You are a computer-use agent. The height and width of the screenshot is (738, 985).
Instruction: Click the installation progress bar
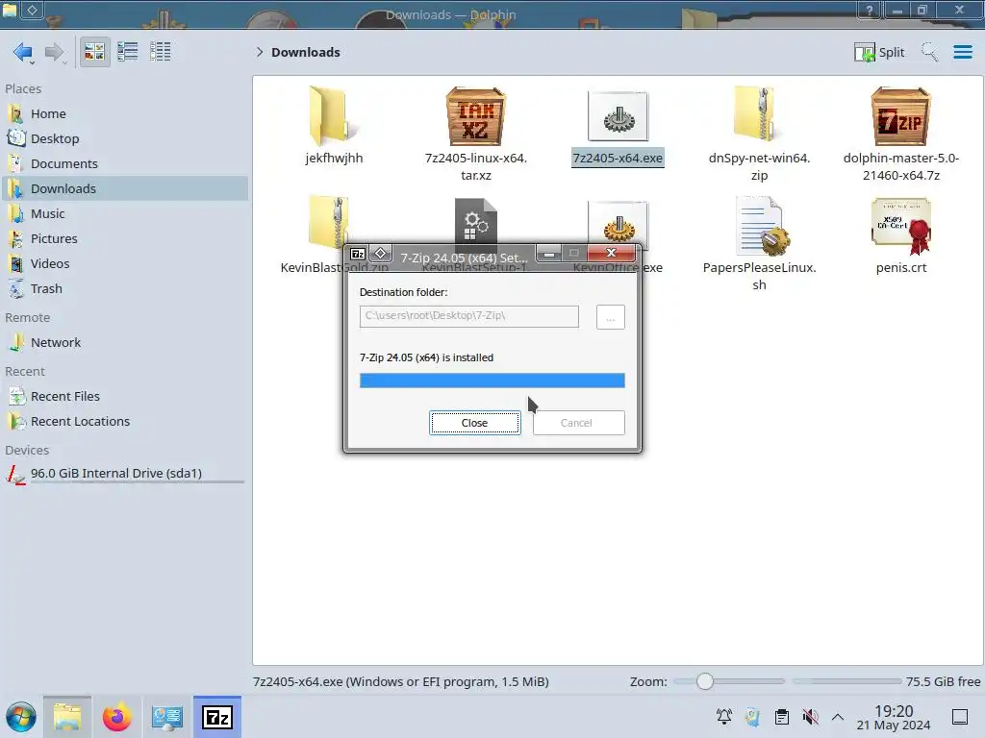coord(492,381)
